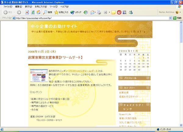Open the 表示(V) menu
The image size is (183, 132).
tap(28, 7)
